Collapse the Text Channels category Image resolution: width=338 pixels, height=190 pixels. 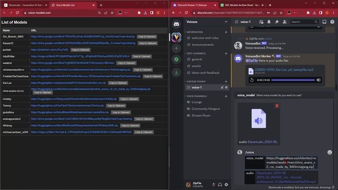[196, 53]
